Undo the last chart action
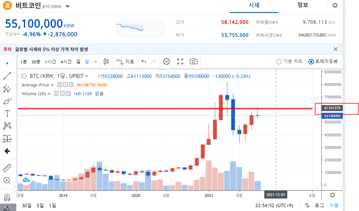This screenshot has height=211, width=359. pyautogui.click(x=144, y=62)
